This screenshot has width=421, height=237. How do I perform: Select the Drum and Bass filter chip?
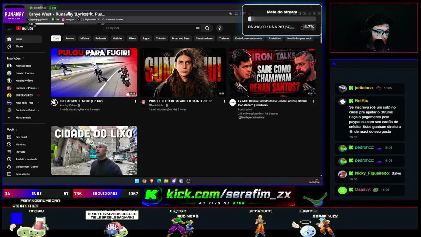[181, 39]
